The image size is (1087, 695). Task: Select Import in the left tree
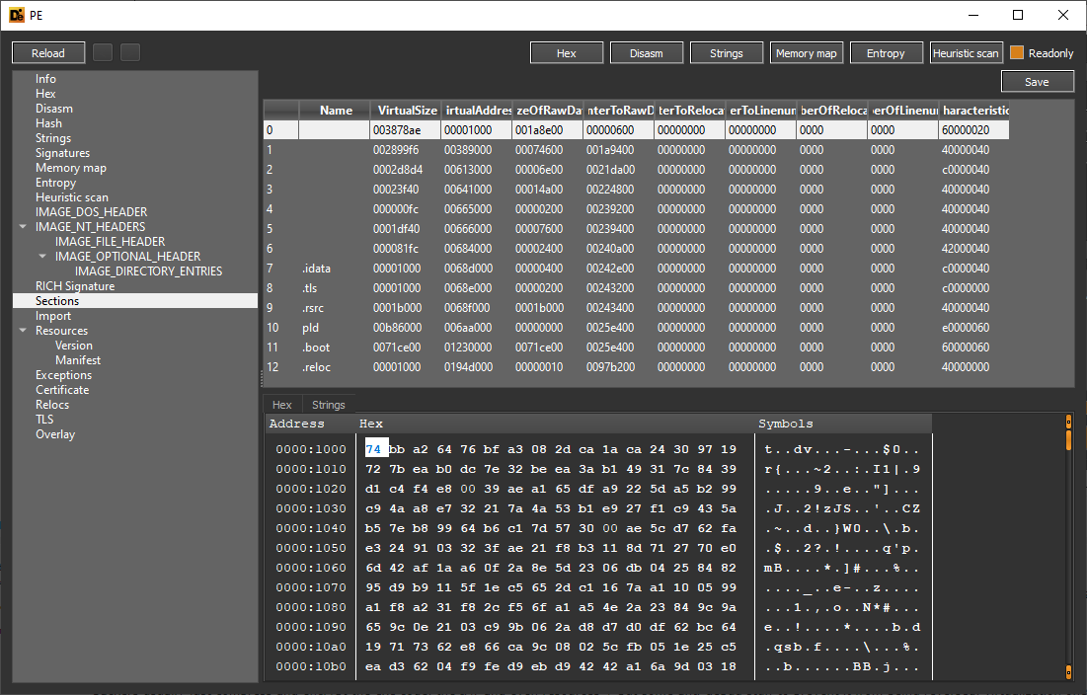click(x=53, y=316)
